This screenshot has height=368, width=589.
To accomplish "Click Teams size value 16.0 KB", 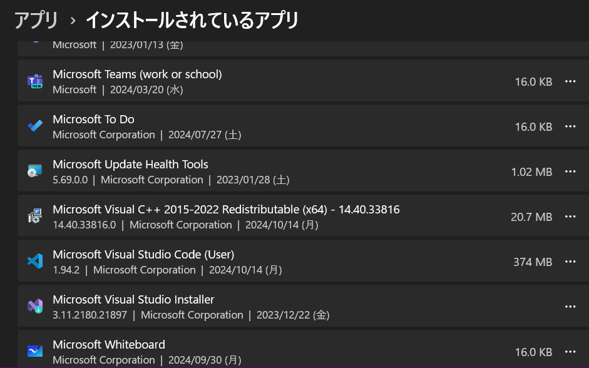I will tap(533, 82).
